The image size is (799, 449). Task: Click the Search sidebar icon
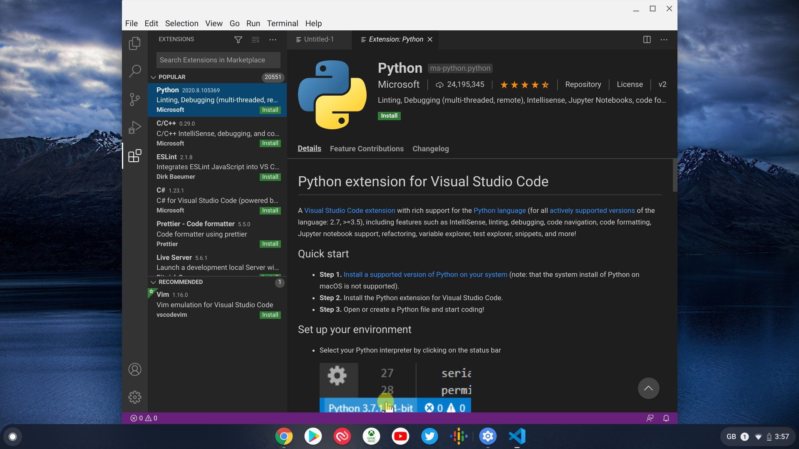[x=135, y=71]
